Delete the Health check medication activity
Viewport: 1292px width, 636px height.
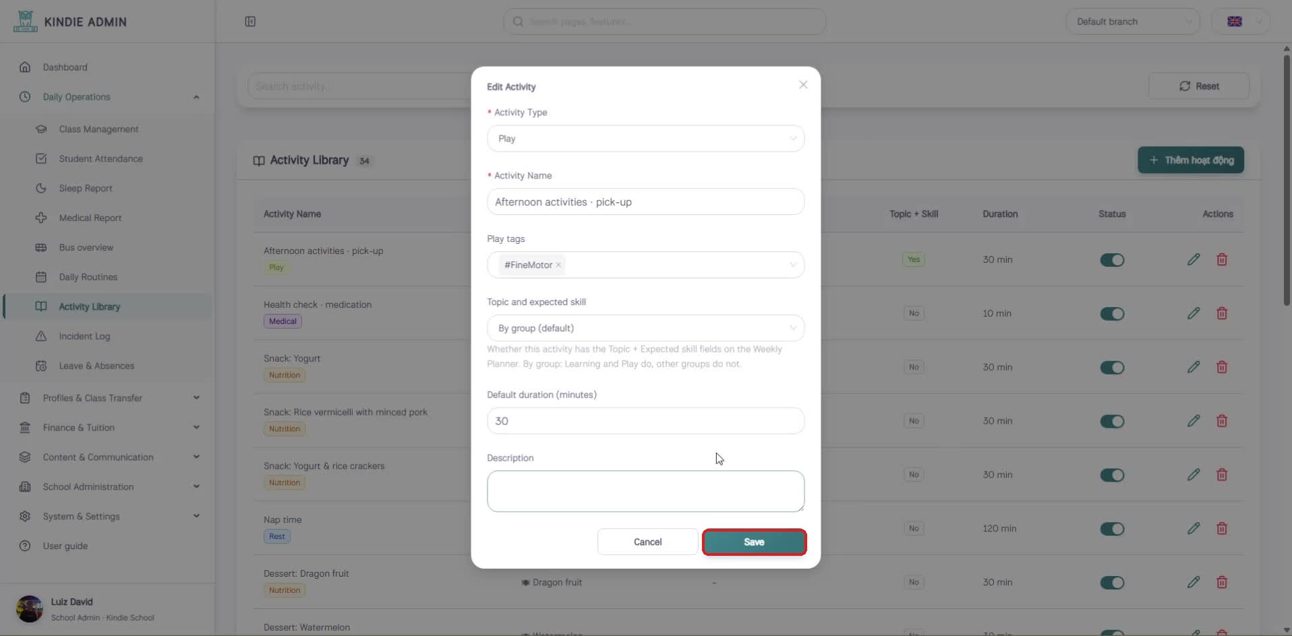[x=1221, y=313]
